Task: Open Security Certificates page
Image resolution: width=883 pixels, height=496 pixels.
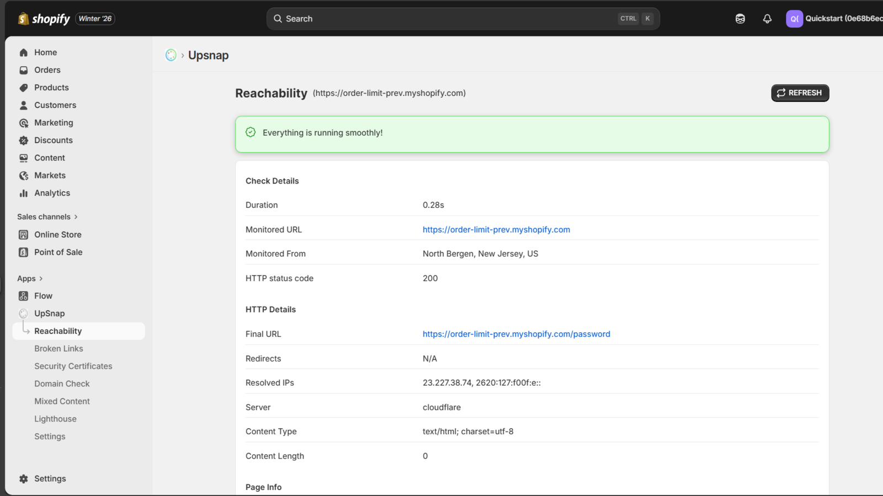Action: coord(73,366)
